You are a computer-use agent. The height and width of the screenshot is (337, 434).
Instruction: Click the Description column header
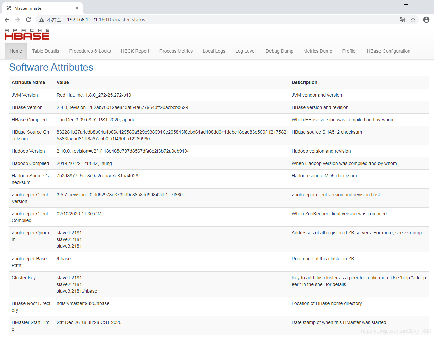click(x=304, y=82)
